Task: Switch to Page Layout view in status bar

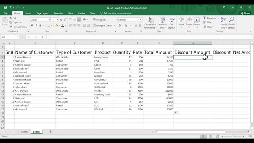Action: pyautogui.click(x=210, y=137)
